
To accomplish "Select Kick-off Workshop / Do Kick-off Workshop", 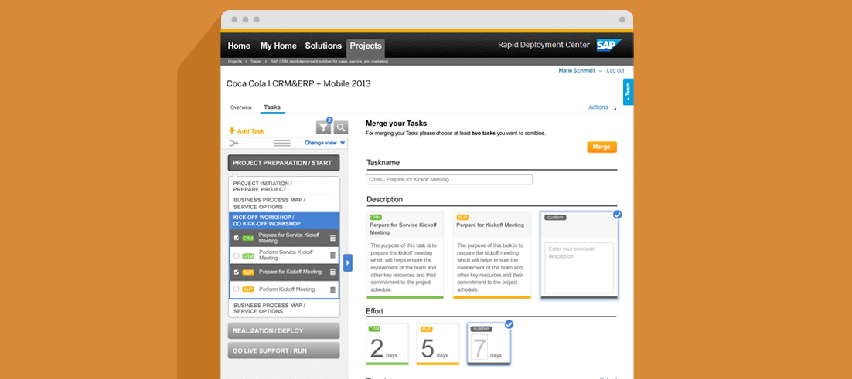I will [284, 220].
